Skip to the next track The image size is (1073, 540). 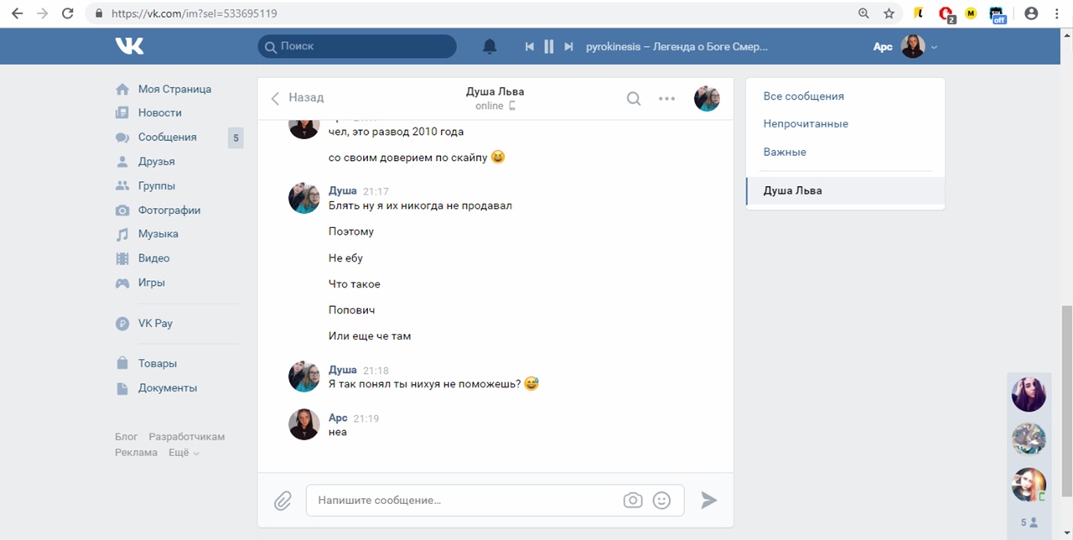point(568,47)
